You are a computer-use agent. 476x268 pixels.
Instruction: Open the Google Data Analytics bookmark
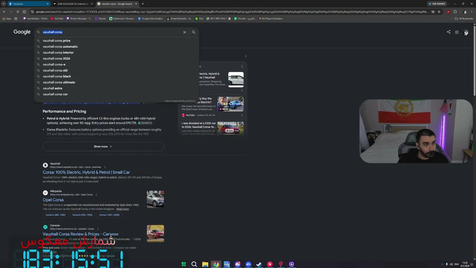pos(151,19)
